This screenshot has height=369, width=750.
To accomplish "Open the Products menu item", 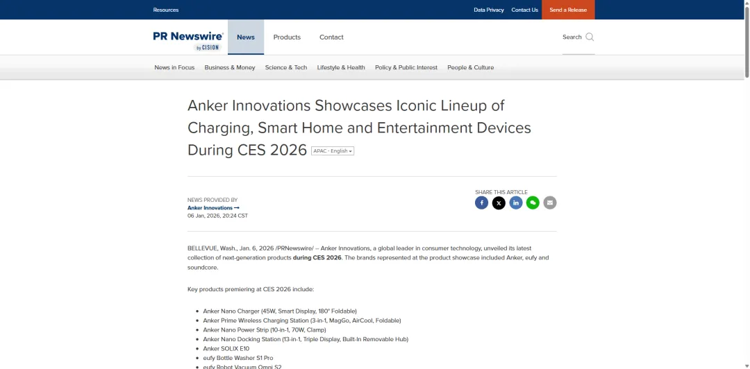I will pyautogui.click(x=287, y=37).
